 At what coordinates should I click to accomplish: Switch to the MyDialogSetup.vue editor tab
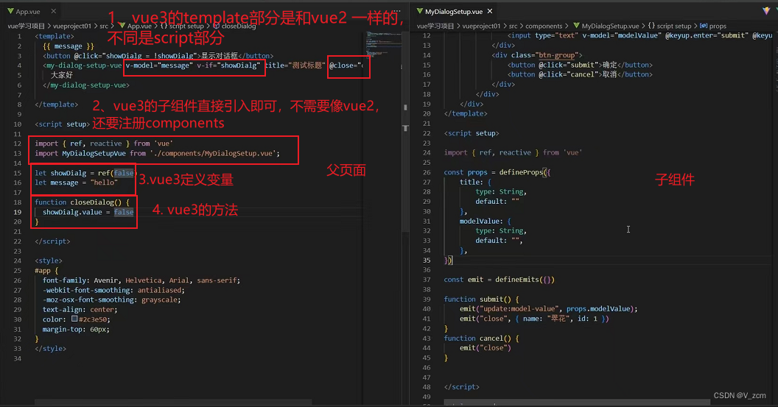click(x=454, y=11)
